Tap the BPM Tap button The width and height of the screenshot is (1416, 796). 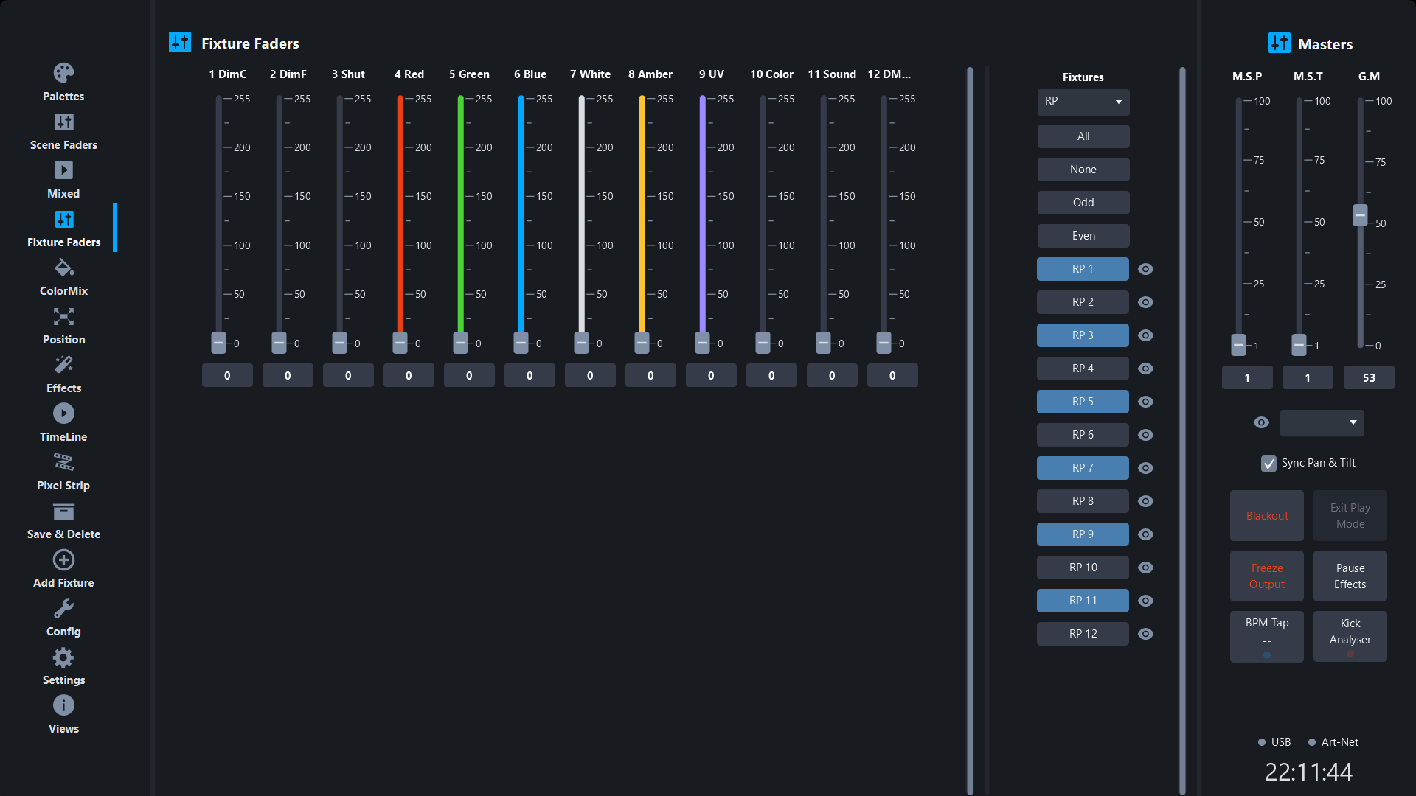coord(1266,637)
